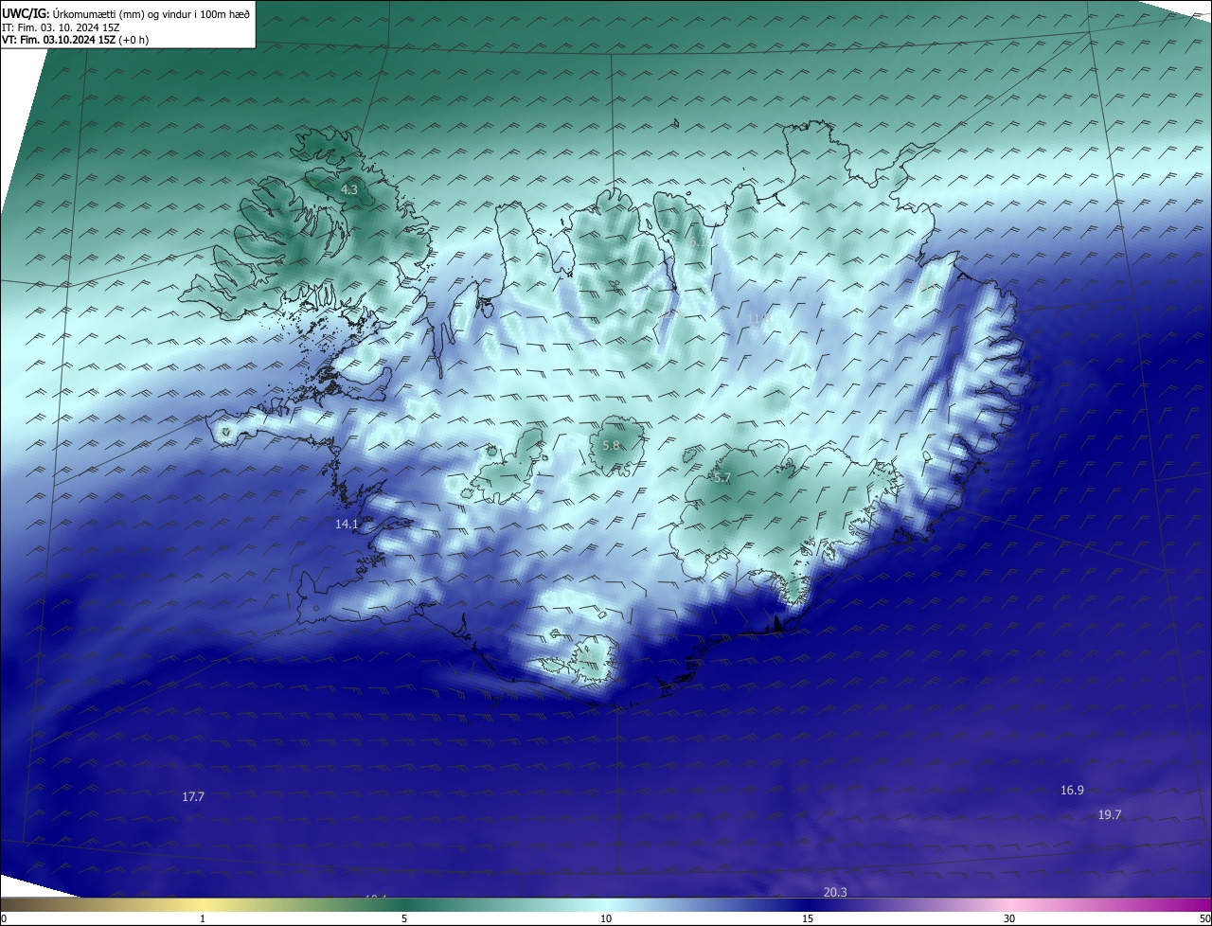Click the 30 tick label on the color scale
This screenshot has width=1212, height=926.
(x=1009, y=918)
